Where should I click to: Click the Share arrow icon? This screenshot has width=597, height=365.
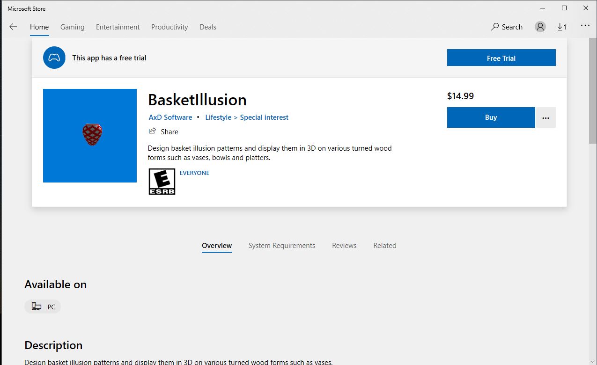tap(153, 131)
